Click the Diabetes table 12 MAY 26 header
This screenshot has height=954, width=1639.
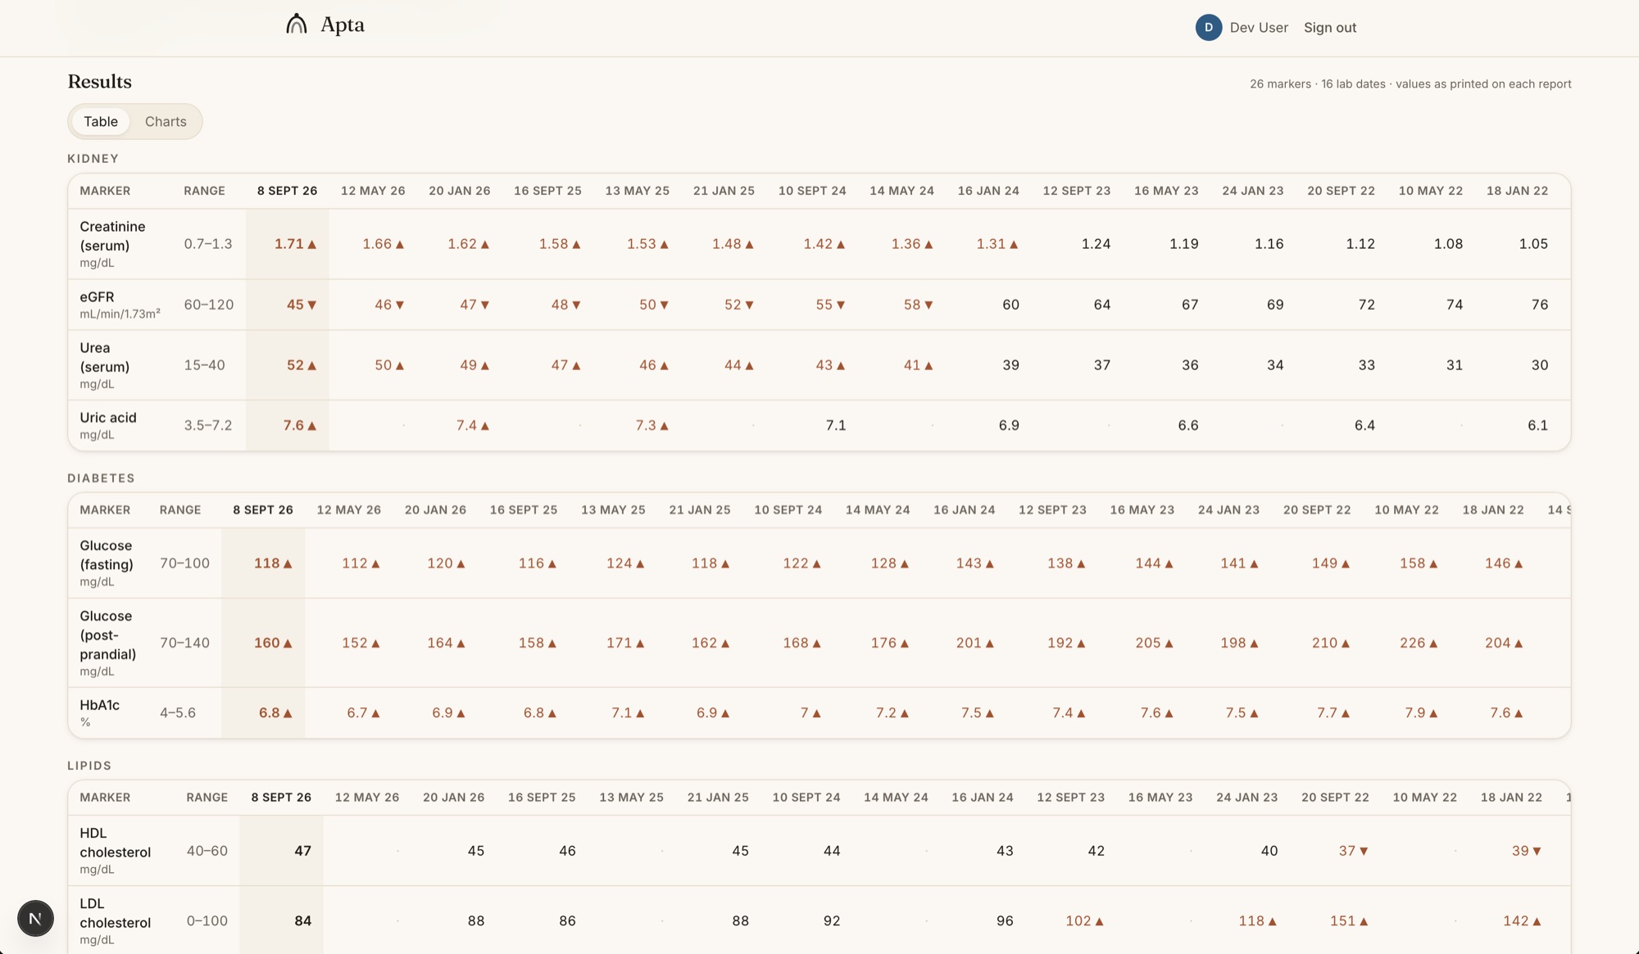(x=348, y=510)
